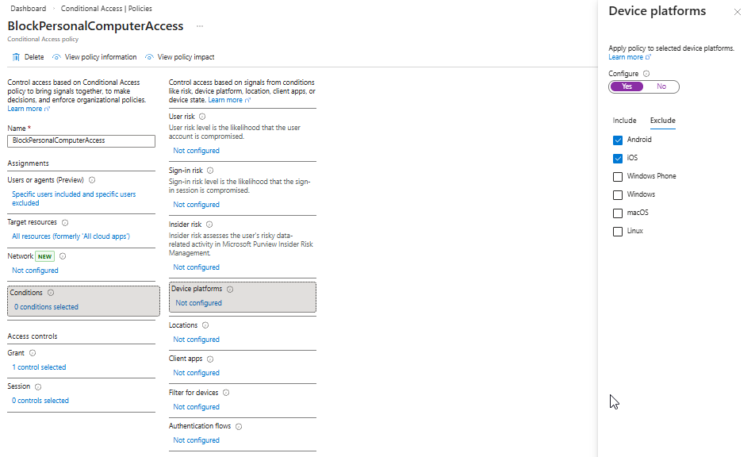Close the Device platforms panel
The width and height of the screenshot is (755, 457).
coord(736,12)
